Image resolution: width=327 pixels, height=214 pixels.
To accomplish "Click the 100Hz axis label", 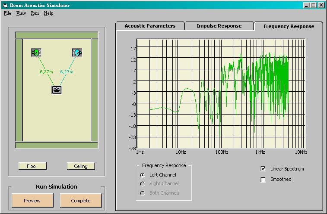I will 222,152.
